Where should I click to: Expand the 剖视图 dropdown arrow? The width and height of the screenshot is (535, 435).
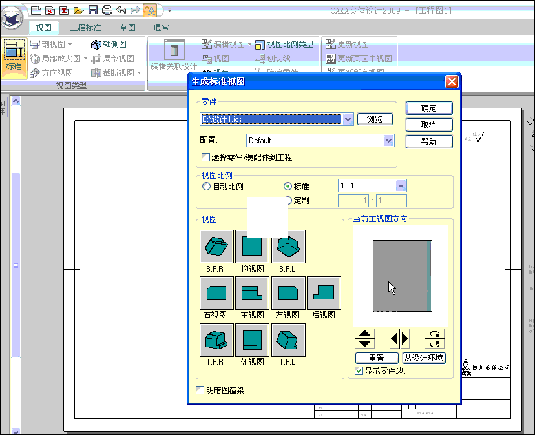tap(70, 45)
